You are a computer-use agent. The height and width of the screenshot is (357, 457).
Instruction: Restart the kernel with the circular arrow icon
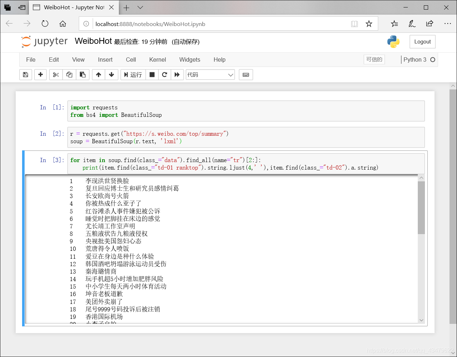[x=164, y=74]
